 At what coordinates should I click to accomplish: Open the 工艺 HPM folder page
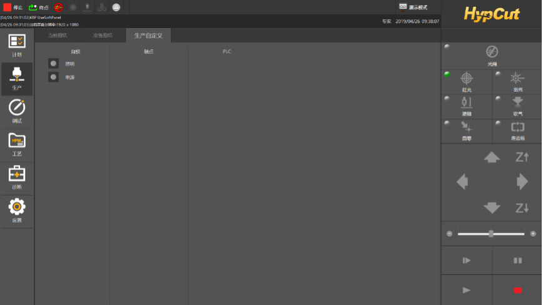point(17,144)
